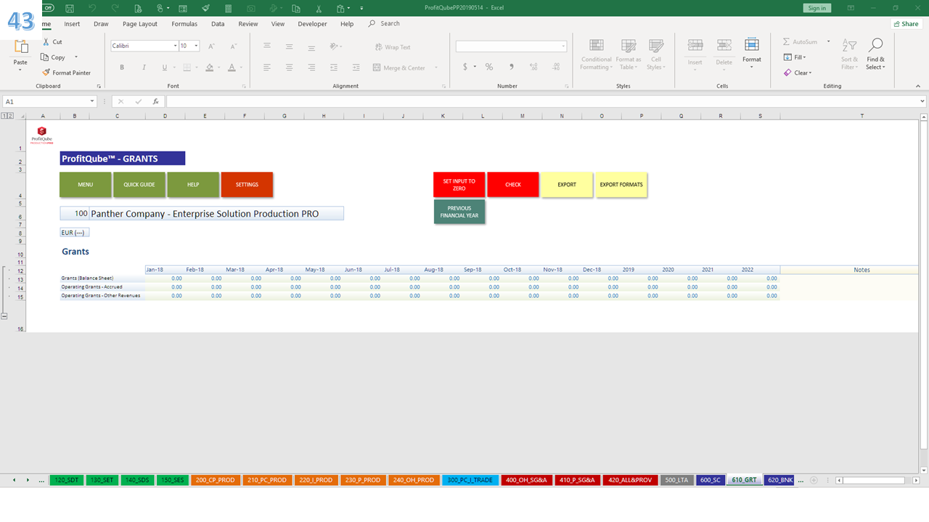Click the calculator icon in the quick access toolbar
Image resolution: width=929 pixels, height=522 pixels.
(229, 8)
